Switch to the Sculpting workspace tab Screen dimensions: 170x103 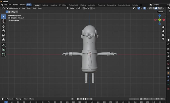[53, 5]
